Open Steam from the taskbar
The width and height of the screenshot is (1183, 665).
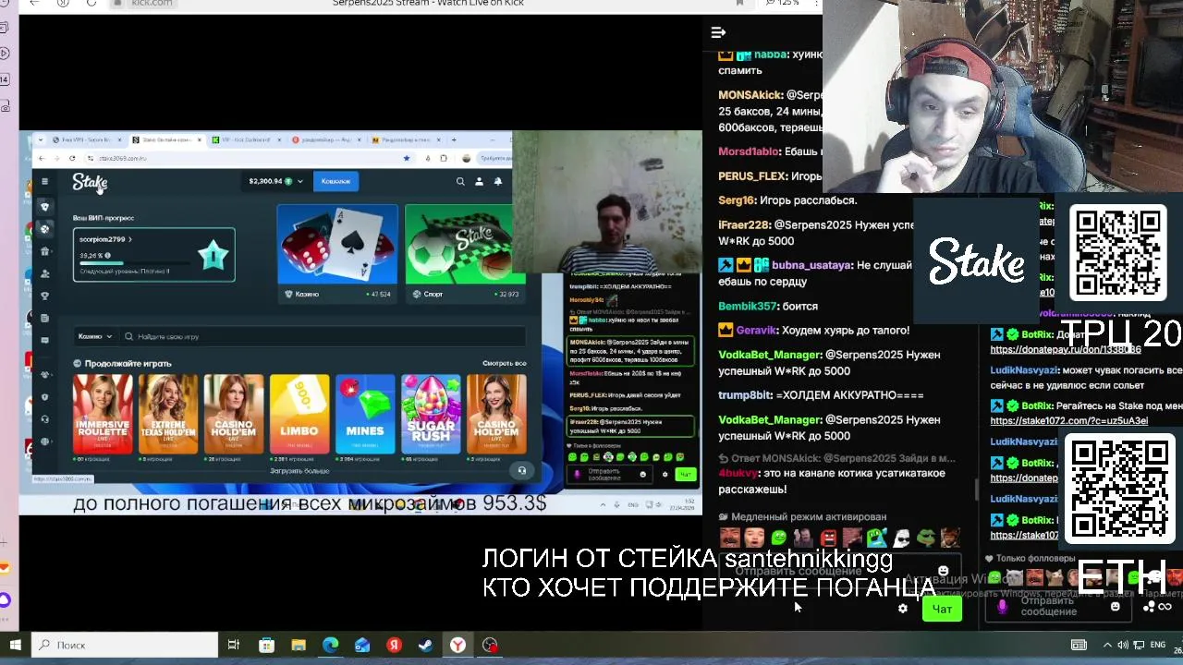pyautogui.click(x=426, y=645)
